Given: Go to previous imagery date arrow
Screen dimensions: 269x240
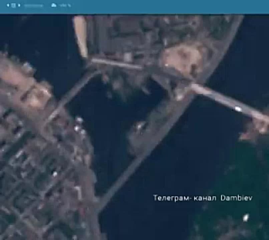Looking at the screenshot, I should (x=8, y=5).
